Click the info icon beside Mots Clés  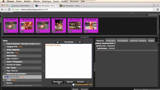coord(5,53)
